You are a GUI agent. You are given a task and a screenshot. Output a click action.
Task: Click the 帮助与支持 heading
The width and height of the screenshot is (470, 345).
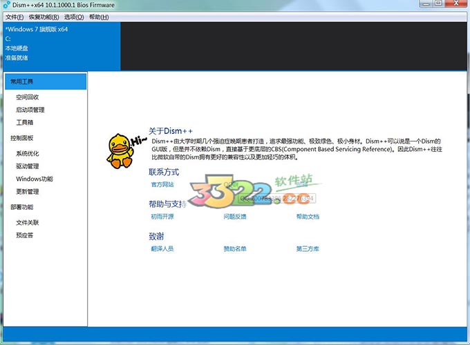pyautogui.click(x=167, y=204)
